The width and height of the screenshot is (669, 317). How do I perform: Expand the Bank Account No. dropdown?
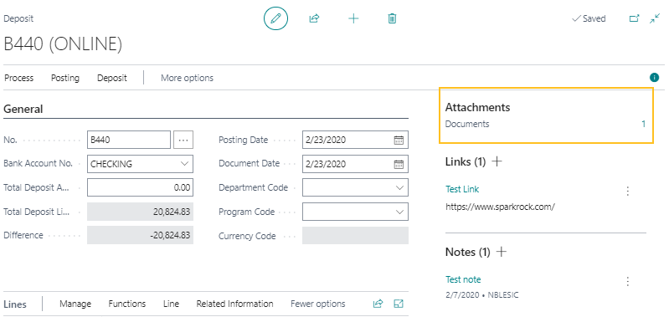184,164
